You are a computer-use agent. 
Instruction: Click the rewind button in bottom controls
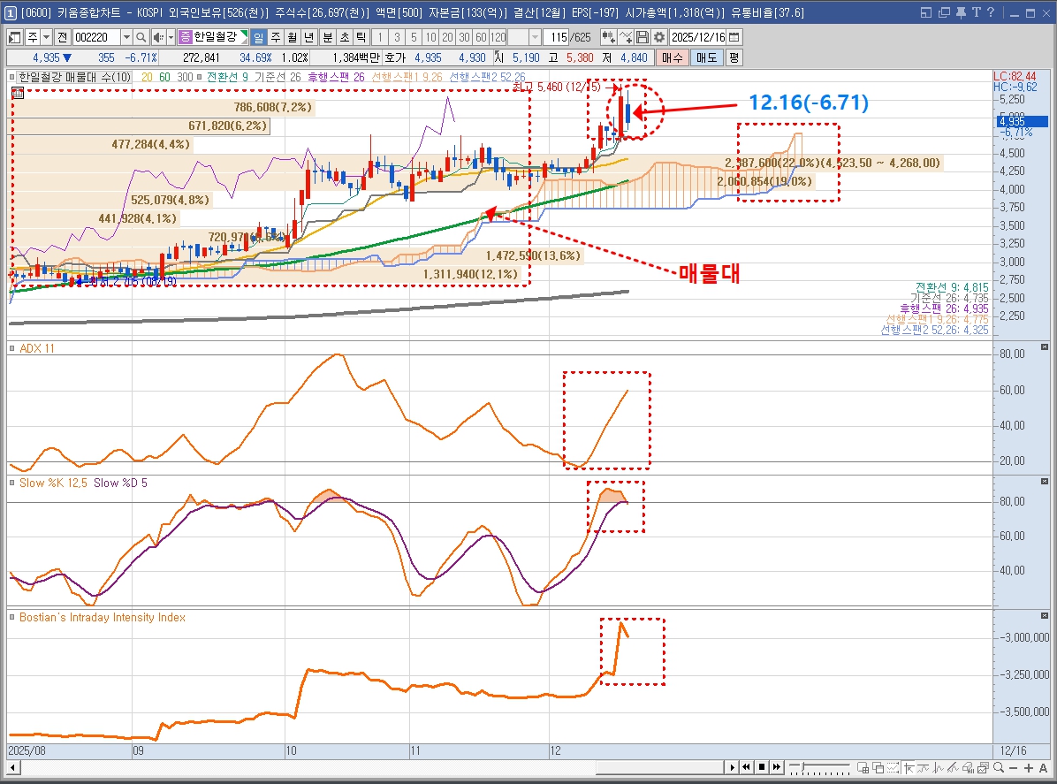[746, 767]
